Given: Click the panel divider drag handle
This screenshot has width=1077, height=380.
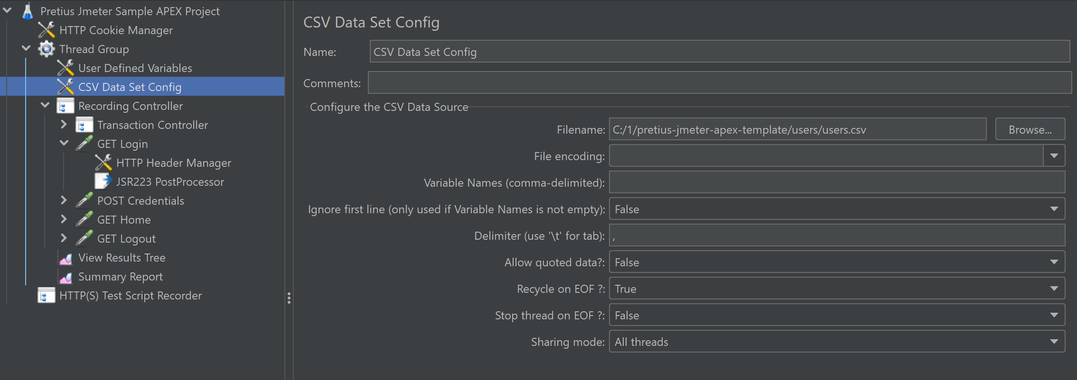Looking at the screenshot, I should [289, 298].
